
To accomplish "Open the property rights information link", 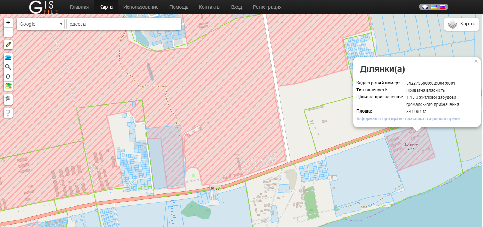I will [x=408, y=119].
